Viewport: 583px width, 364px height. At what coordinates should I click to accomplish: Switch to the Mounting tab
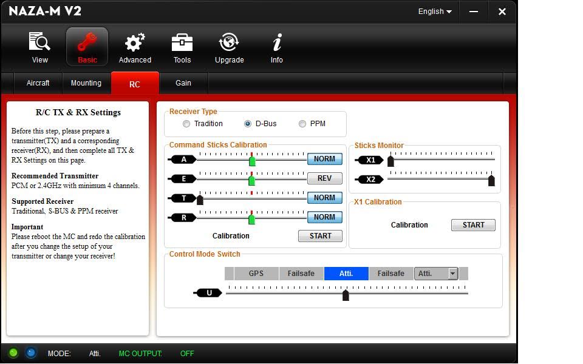[x=86, y=83]
